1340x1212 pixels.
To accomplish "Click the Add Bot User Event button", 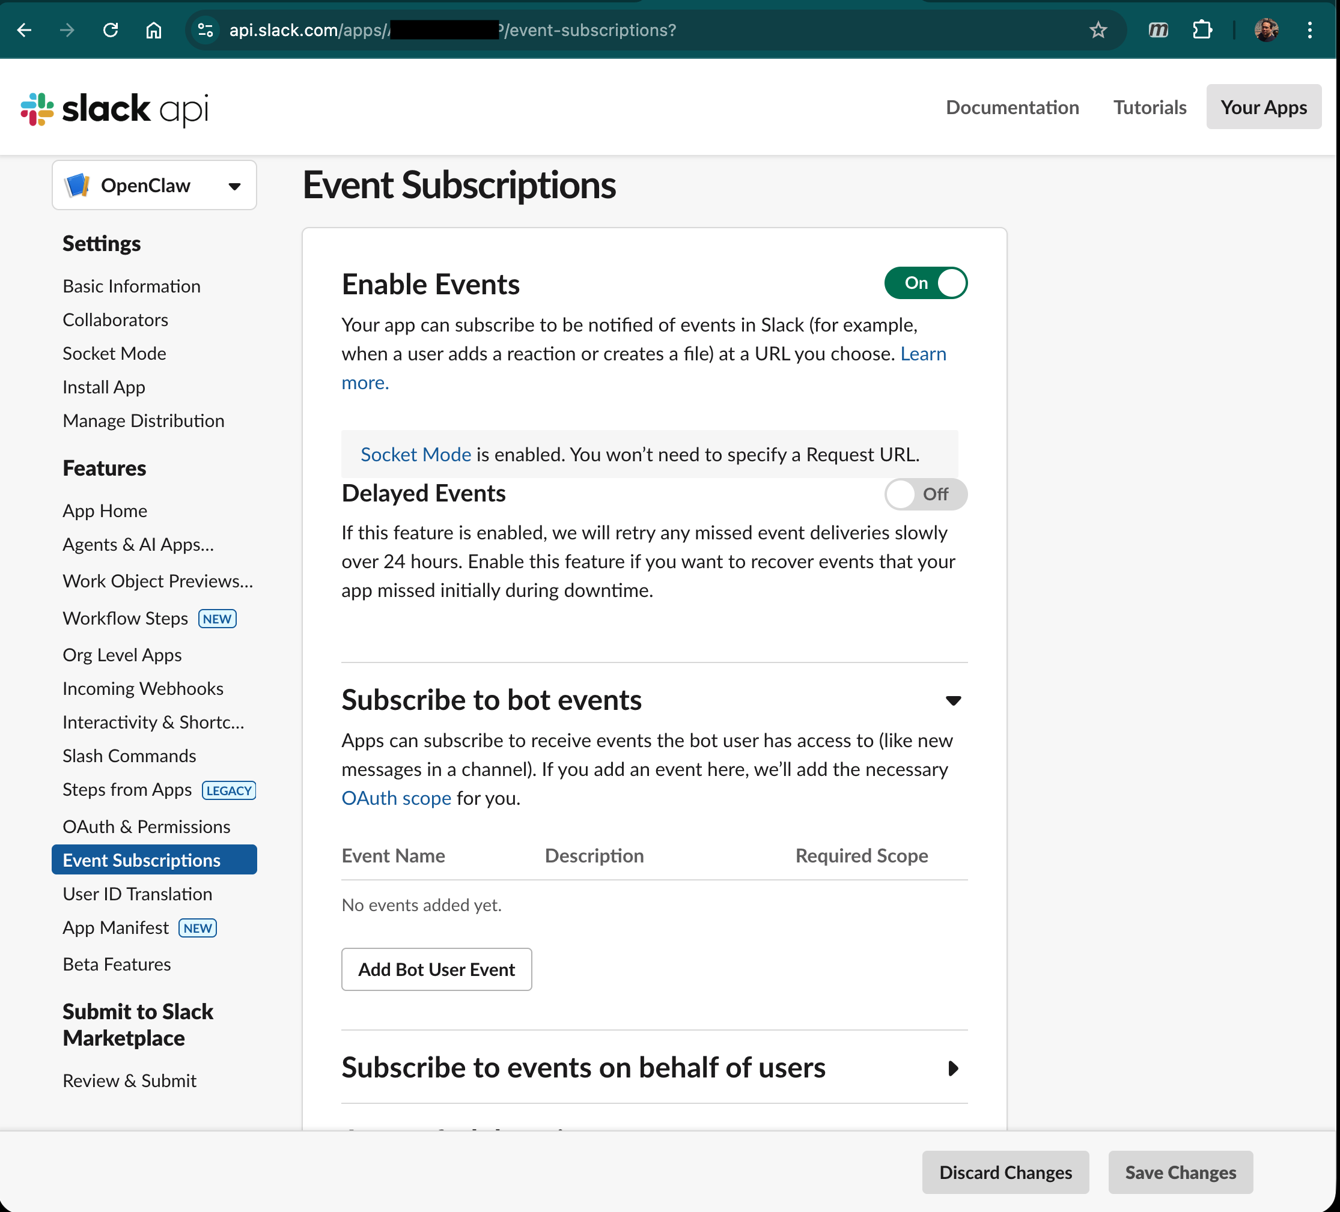I will 436,969.
